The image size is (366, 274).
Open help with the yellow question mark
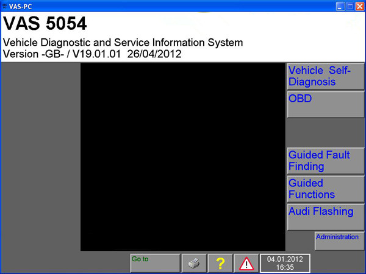coord(220,263)
